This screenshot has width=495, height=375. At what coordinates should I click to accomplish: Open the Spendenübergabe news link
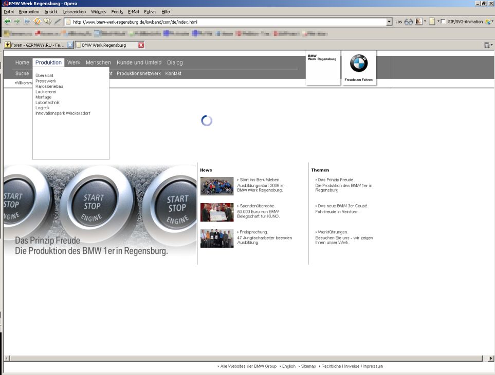(x=256, y=206)
